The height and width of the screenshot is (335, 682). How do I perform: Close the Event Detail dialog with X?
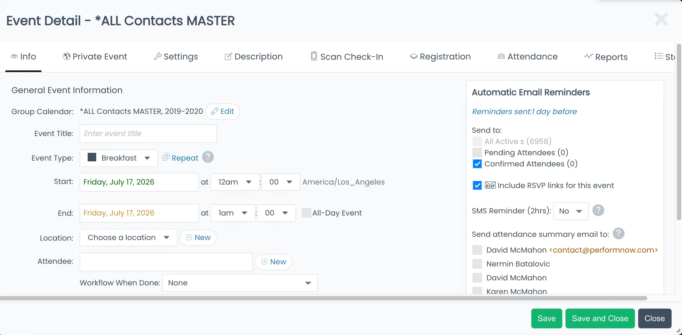tap(661, 19)
